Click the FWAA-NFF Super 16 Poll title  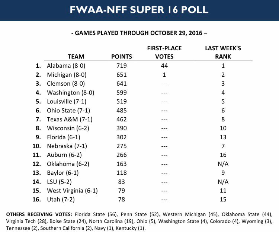point(139,10)
